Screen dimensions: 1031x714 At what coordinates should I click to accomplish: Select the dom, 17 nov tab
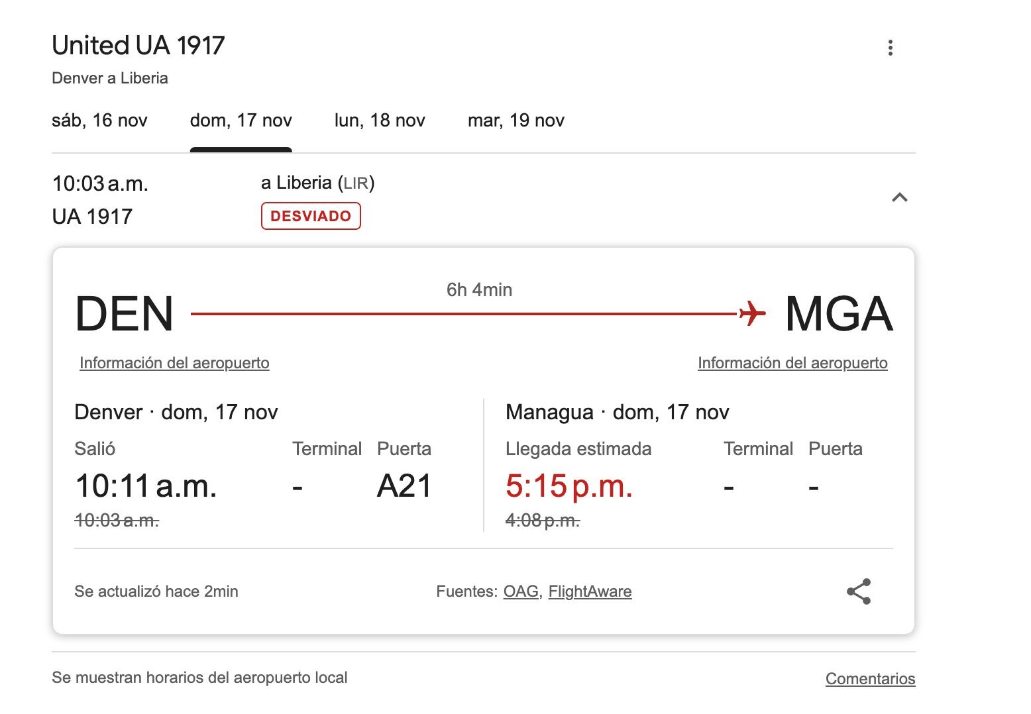pos(241,121)
